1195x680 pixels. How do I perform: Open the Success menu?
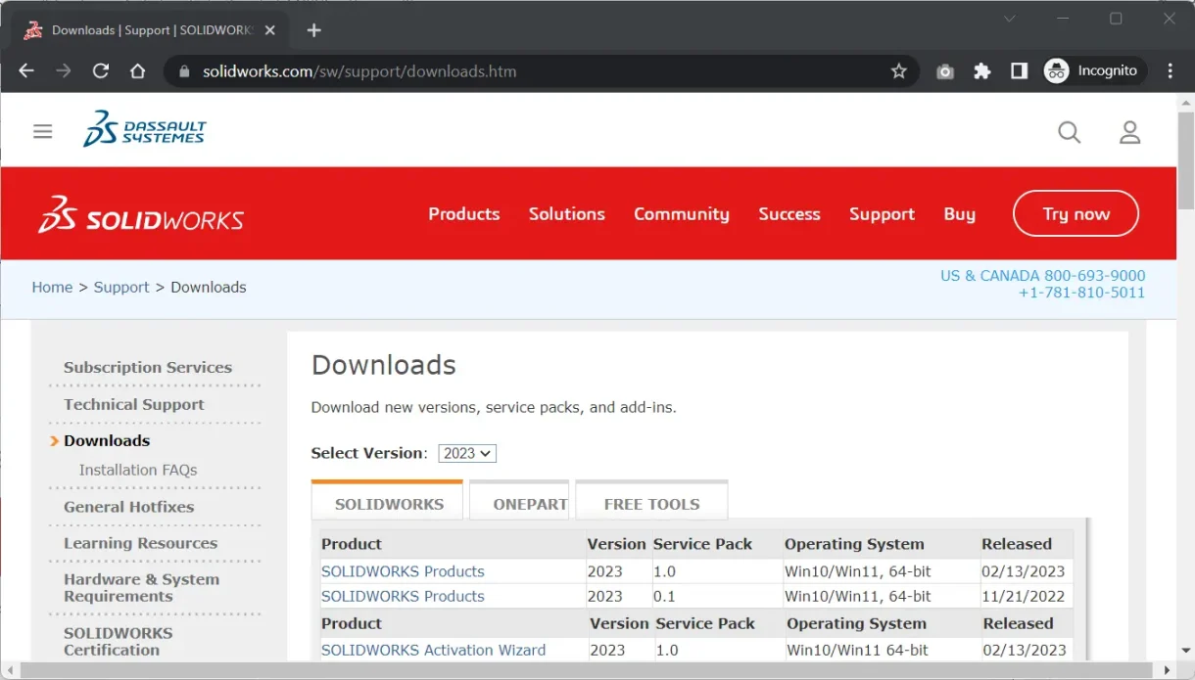tap(789, 214)
